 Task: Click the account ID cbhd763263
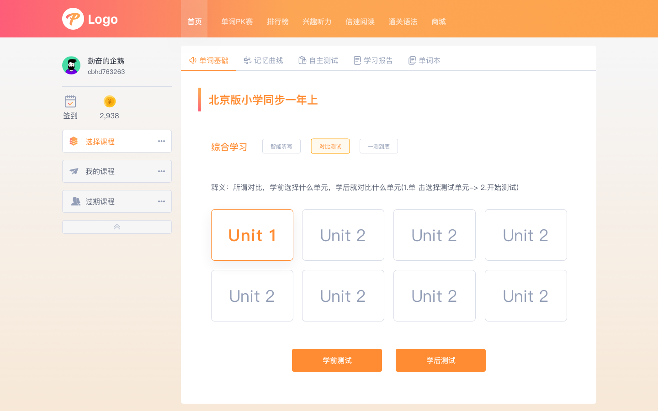tap(106, 72)
